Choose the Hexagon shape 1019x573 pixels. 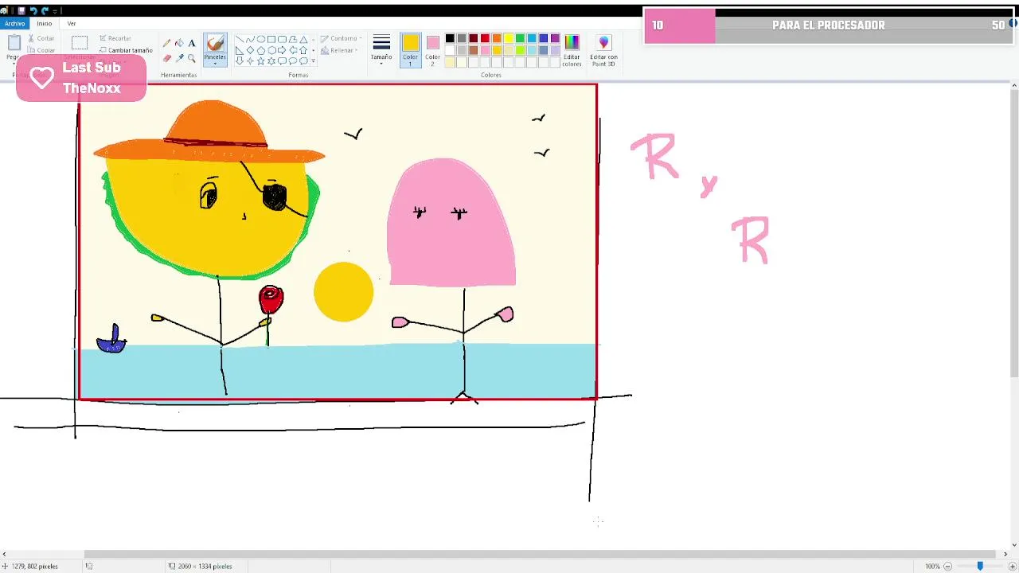click(271, 50)
